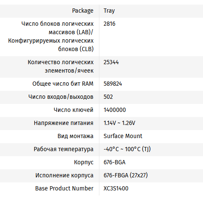Select the logic elements value 25344
The width and height of the screenshot is (203, 201).
111,62
